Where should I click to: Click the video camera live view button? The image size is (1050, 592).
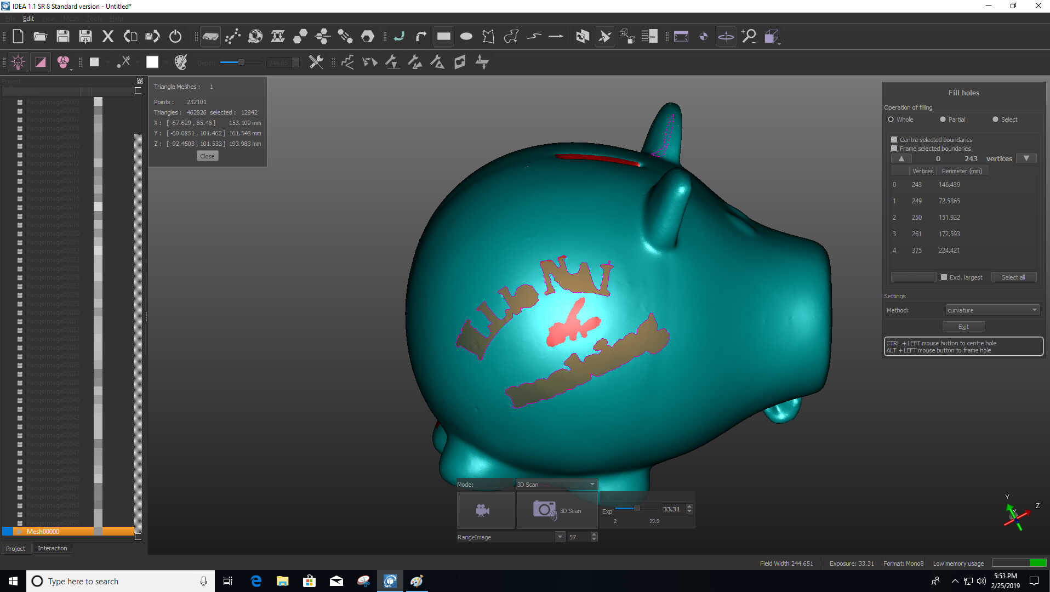(x=486, y=510)
